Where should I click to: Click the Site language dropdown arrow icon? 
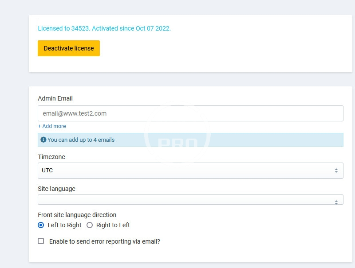tap(336, 202)
